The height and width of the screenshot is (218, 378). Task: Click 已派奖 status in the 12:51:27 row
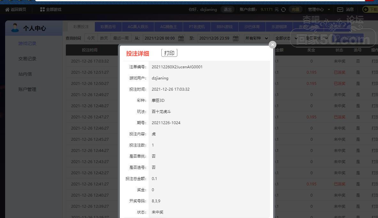pos(340,72)
